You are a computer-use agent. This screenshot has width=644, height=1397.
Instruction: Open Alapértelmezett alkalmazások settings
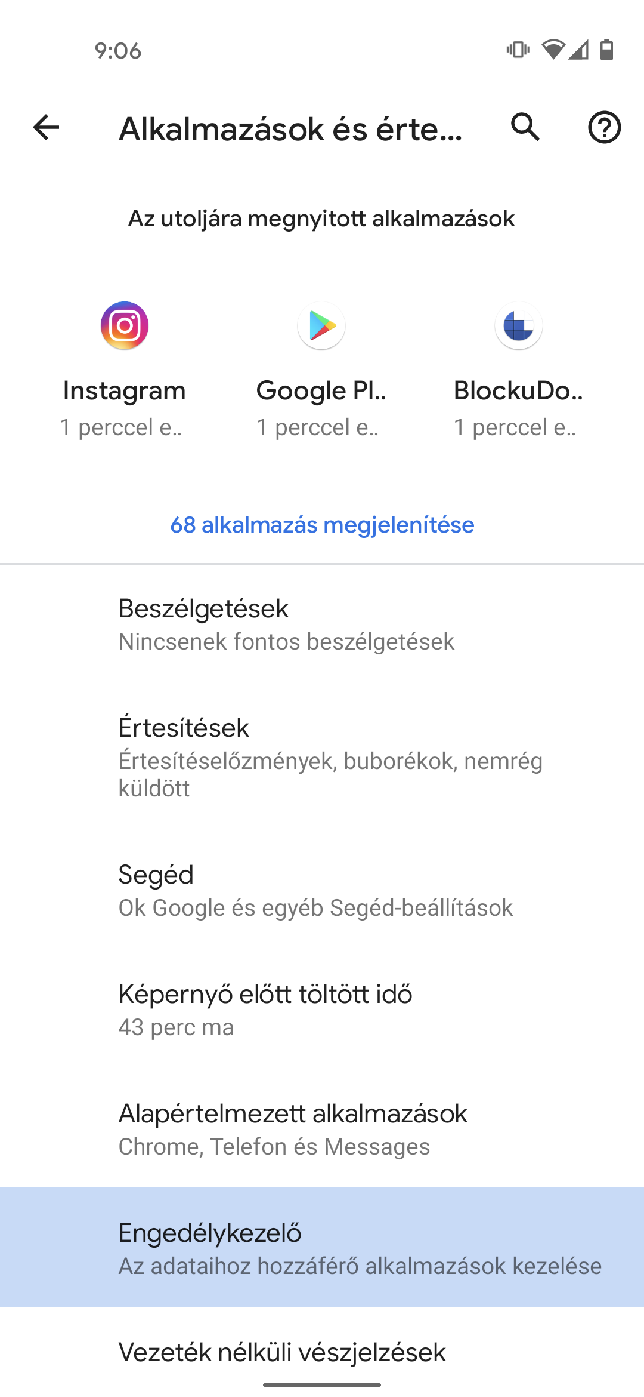pyautogui.click(x=322, y=1130)
